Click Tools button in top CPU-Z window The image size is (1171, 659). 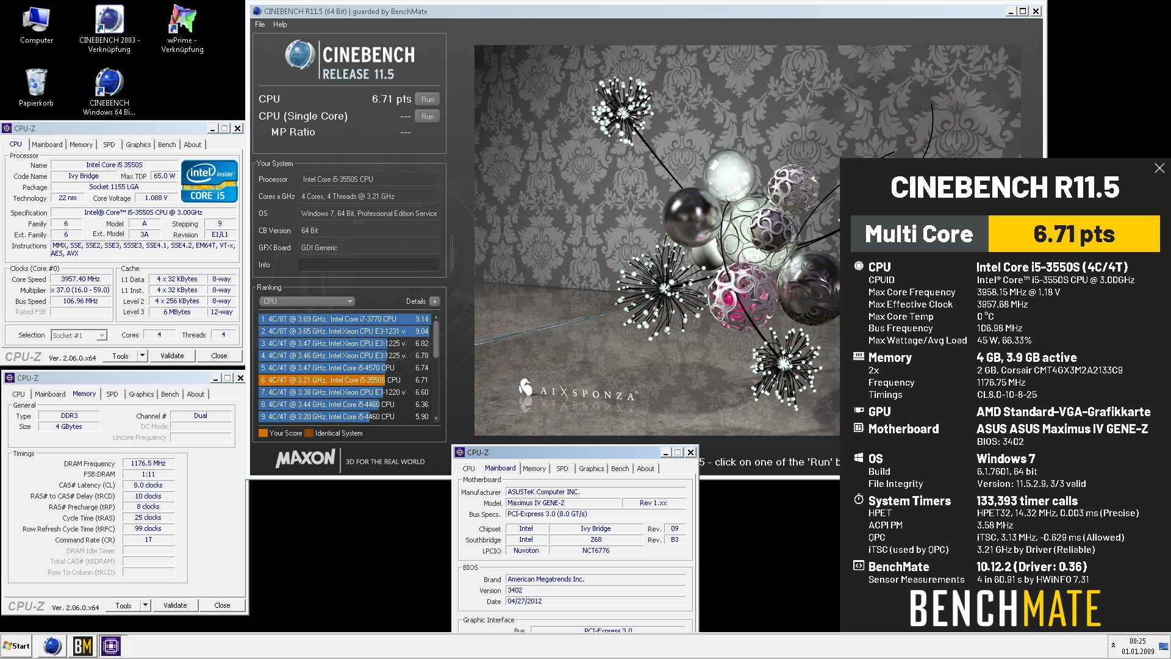click(120, 356)
